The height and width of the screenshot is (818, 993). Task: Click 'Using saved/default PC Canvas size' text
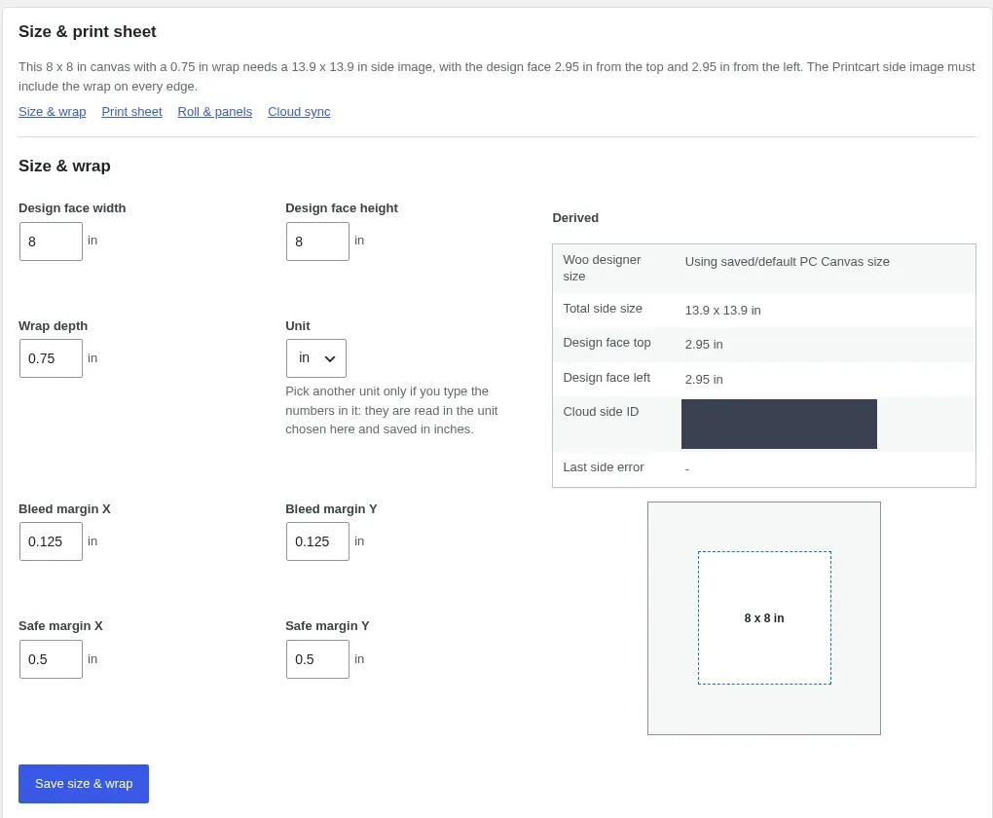[788, 262]
